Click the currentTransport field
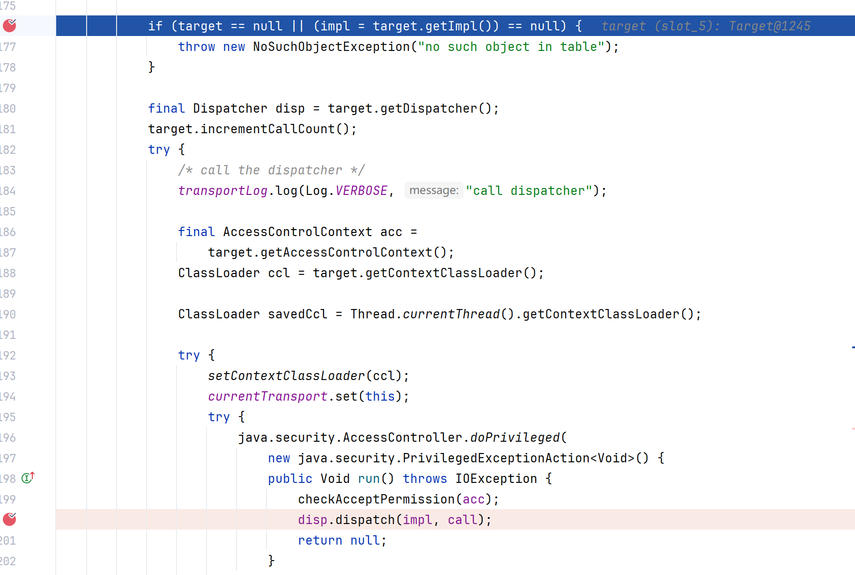 (267, 396)
